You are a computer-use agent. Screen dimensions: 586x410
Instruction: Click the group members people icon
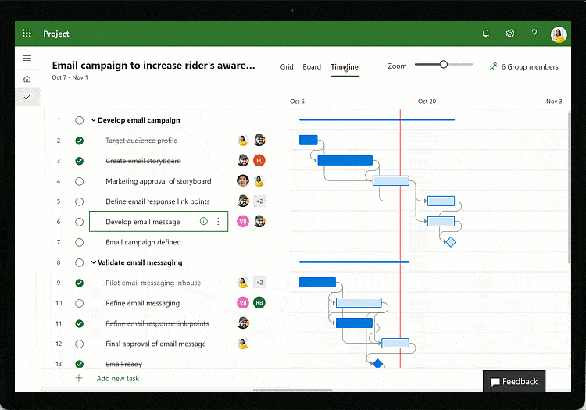tap(493, 67)
